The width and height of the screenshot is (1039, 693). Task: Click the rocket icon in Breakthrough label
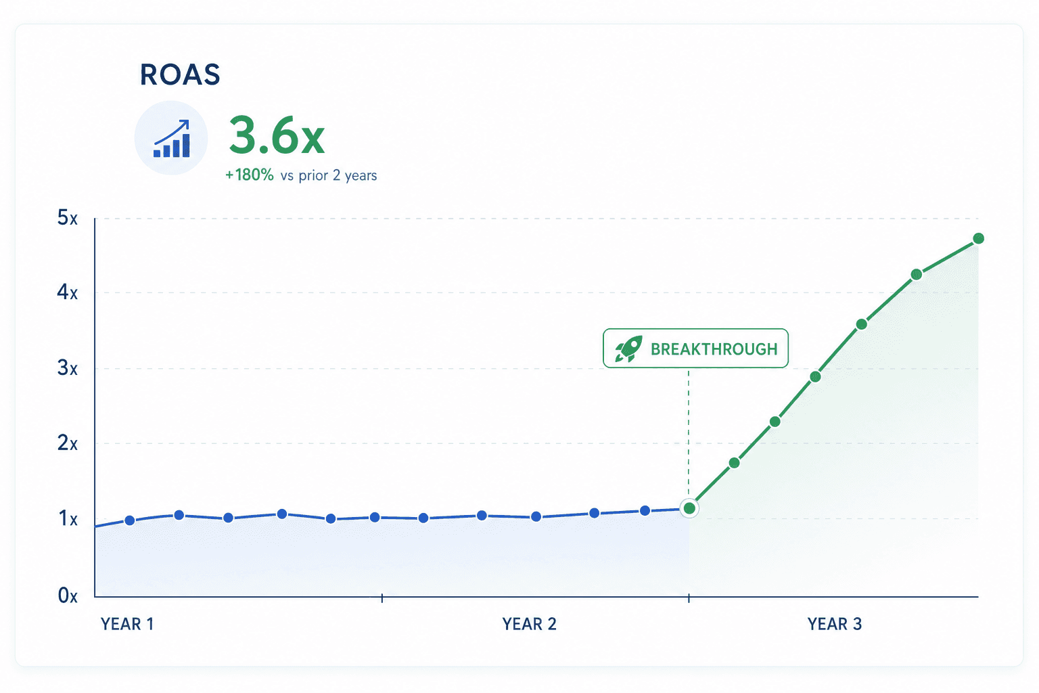(628, 349)
